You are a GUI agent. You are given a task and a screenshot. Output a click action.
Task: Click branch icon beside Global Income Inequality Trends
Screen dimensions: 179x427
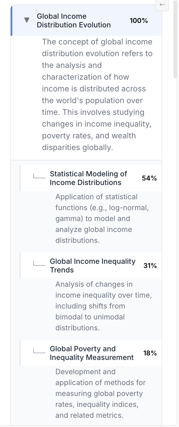pyautogui.click(x=39, y=264)
